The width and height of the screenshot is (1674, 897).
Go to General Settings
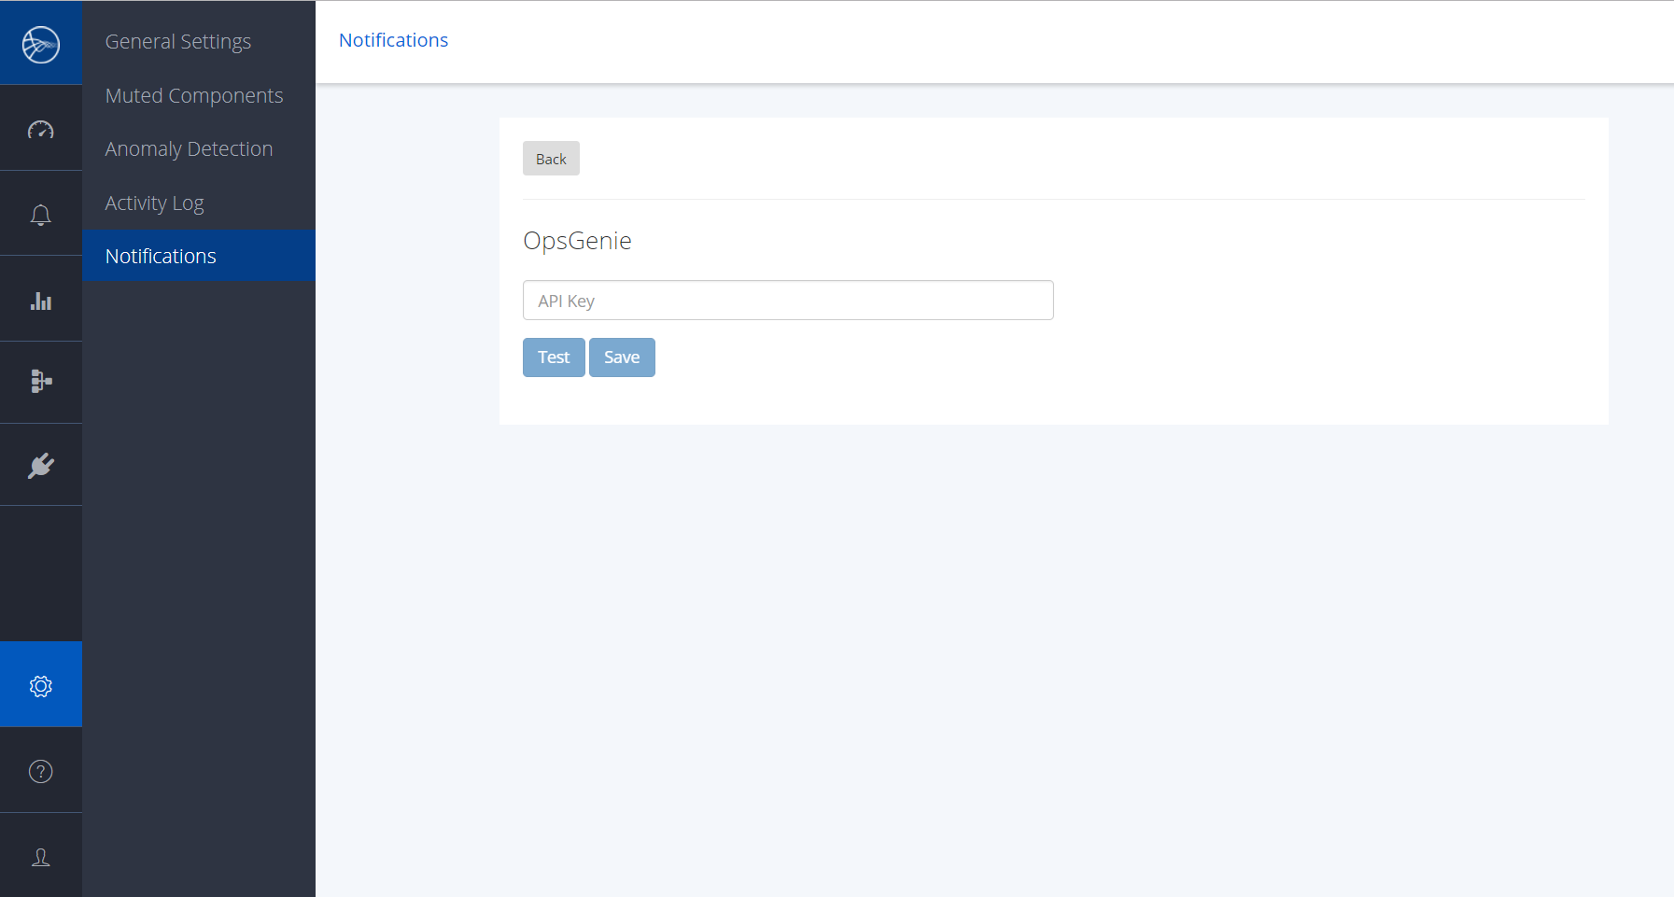[x=178, y=41]
